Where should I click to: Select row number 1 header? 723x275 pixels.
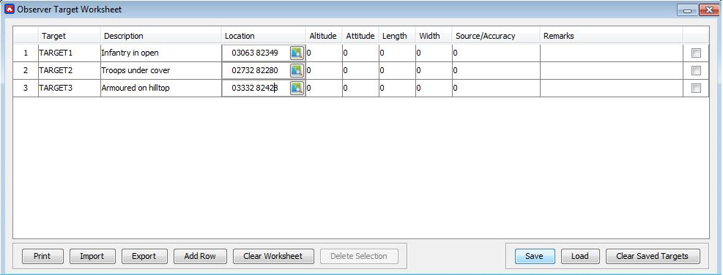[x=26, y=53]
